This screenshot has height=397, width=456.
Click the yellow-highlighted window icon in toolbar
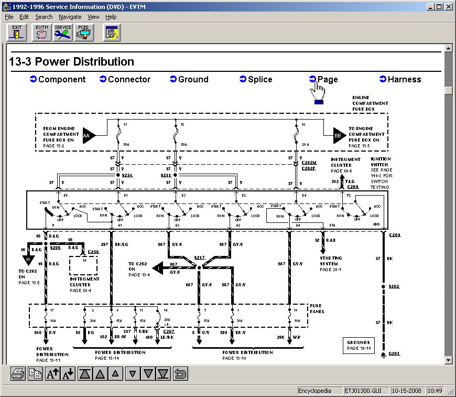(x=112, y=33)
